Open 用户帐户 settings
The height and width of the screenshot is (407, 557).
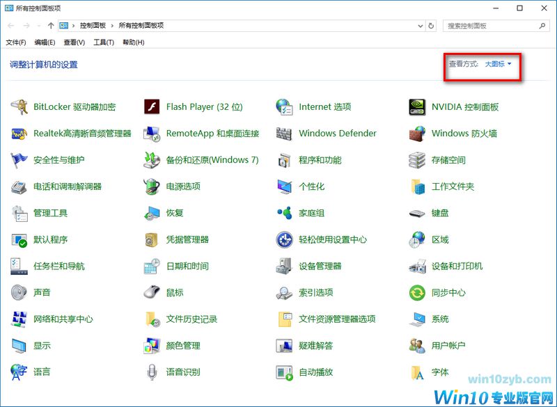[x=448, y=345]
